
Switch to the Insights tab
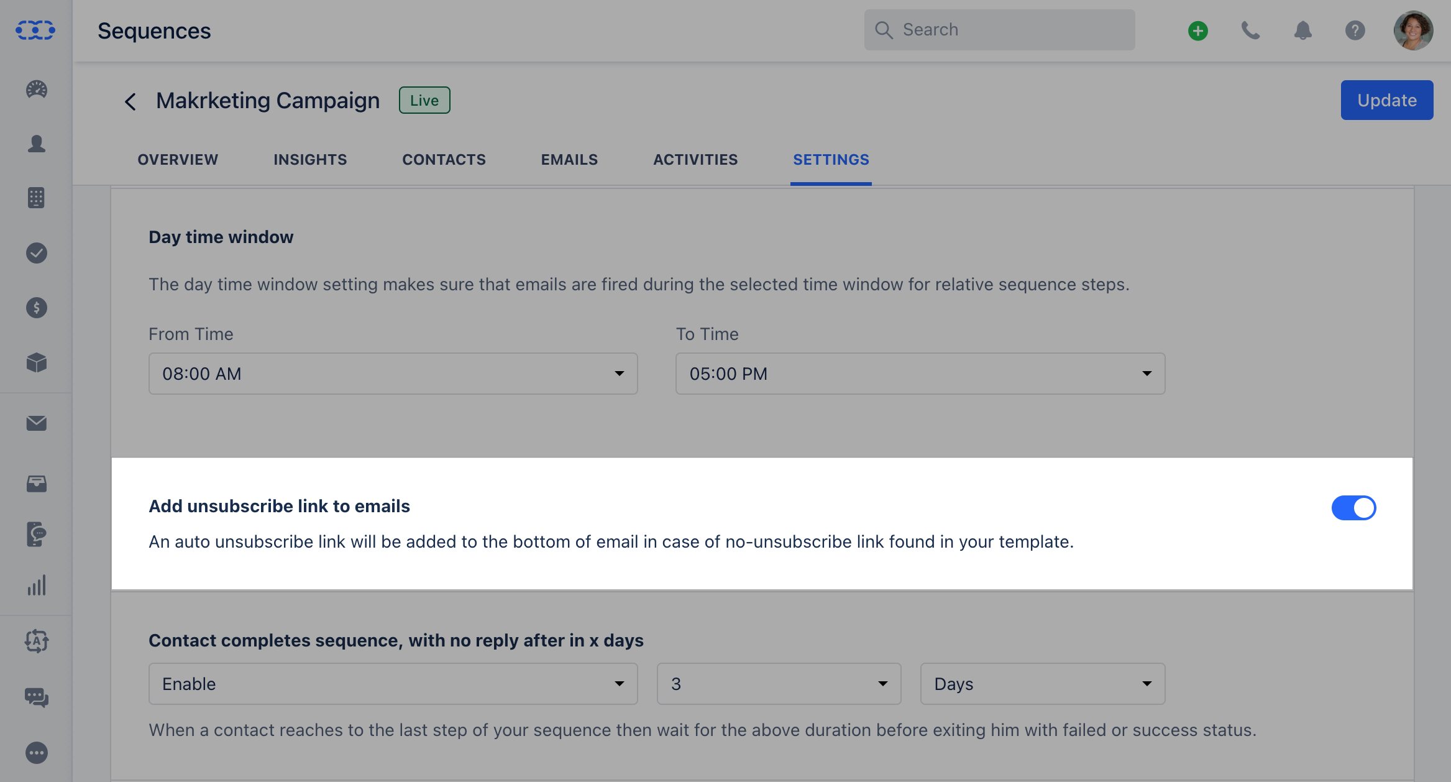310,160
